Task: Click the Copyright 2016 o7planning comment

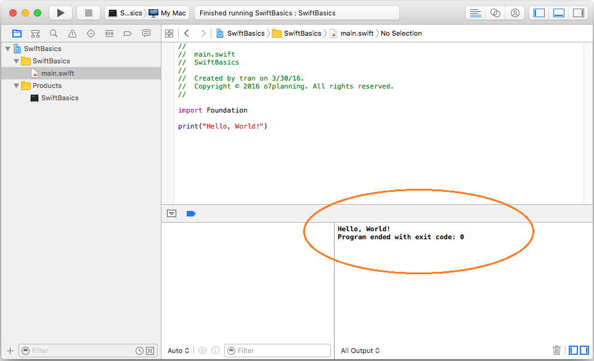Action: click(286, 86)
